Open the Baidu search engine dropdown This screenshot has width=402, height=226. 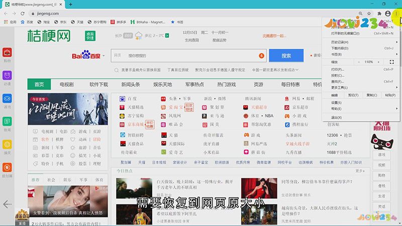pyautogui.click(x=104, y=56)
